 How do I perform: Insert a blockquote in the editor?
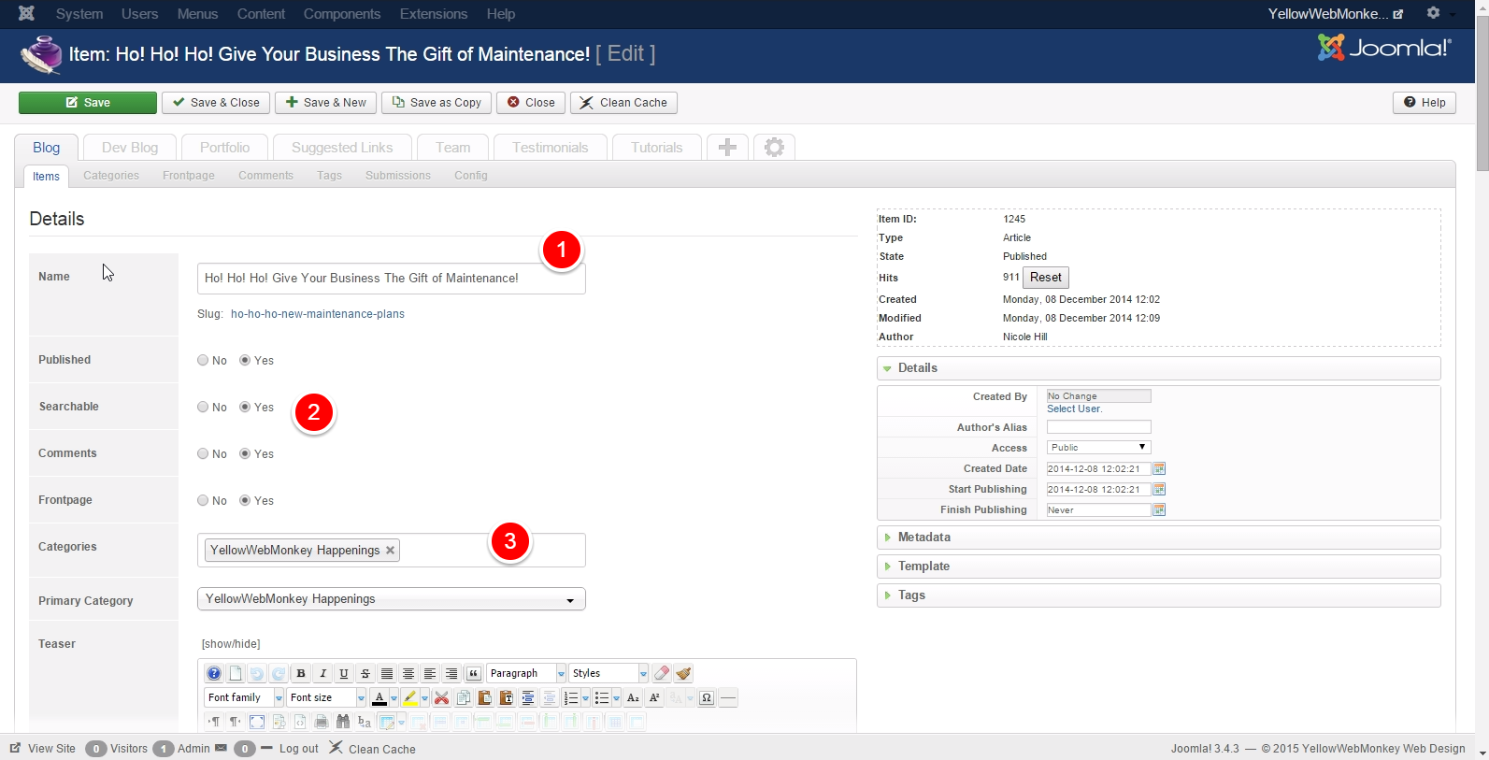tap(474, 673)
